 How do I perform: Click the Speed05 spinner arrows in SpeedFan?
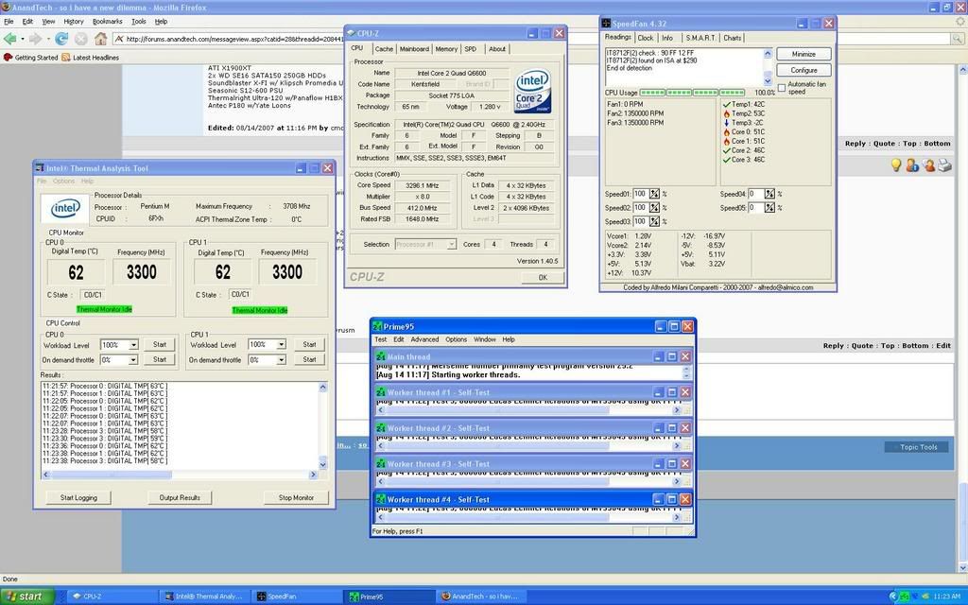pyautogui.click(x=769, y=207)
